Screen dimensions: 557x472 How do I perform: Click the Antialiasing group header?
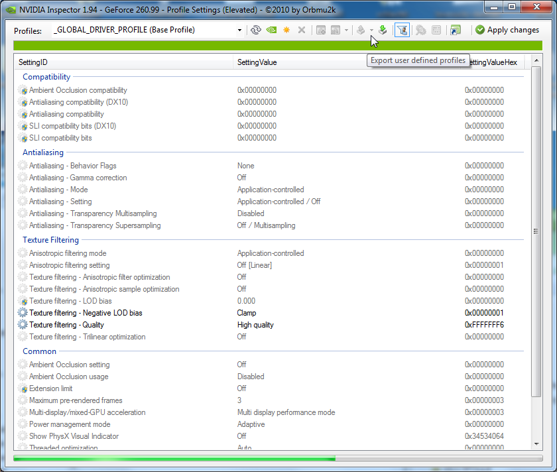pos(41,152)
